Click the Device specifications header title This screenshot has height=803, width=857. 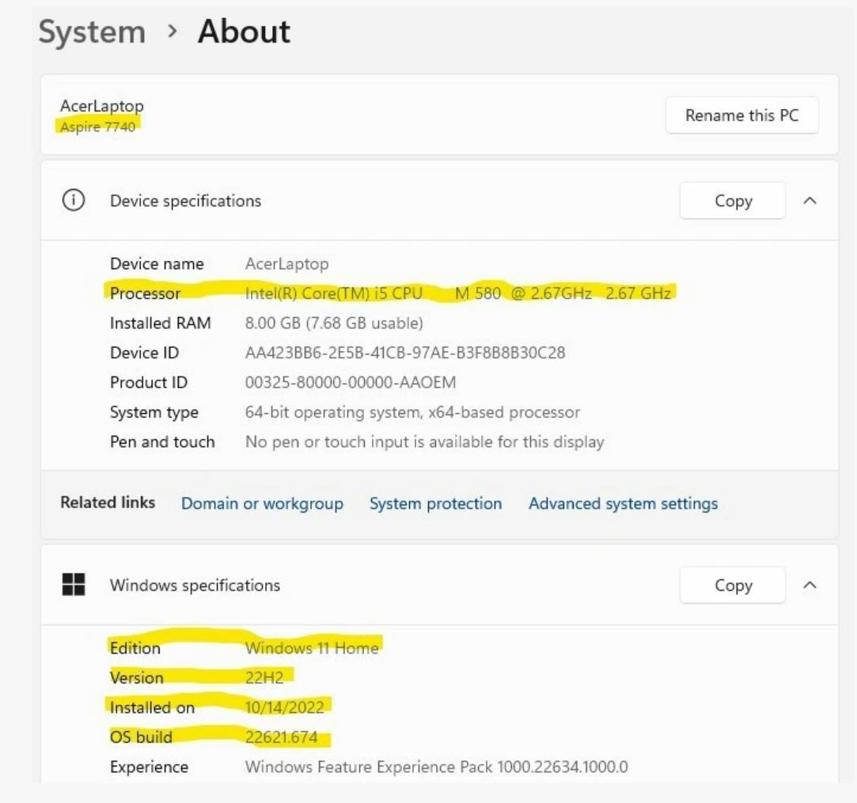tap(185, 201)
